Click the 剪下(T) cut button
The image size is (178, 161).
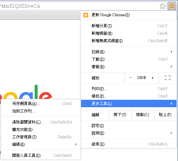(120, 115)
